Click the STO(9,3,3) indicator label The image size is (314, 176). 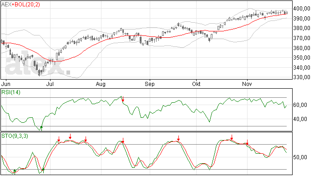click(x=15, y=136)
